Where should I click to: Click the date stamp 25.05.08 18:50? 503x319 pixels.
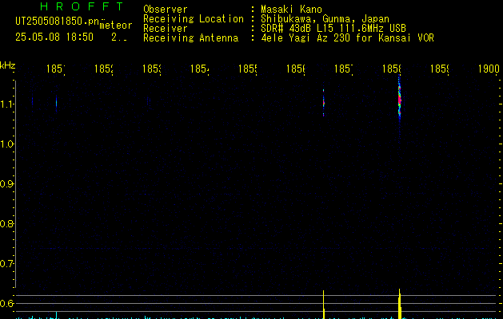(54, 37)
